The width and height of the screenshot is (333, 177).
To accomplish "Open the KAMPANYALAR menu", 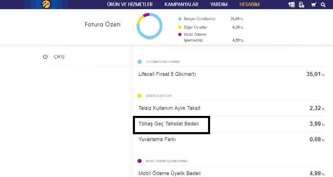I will 181,5.
